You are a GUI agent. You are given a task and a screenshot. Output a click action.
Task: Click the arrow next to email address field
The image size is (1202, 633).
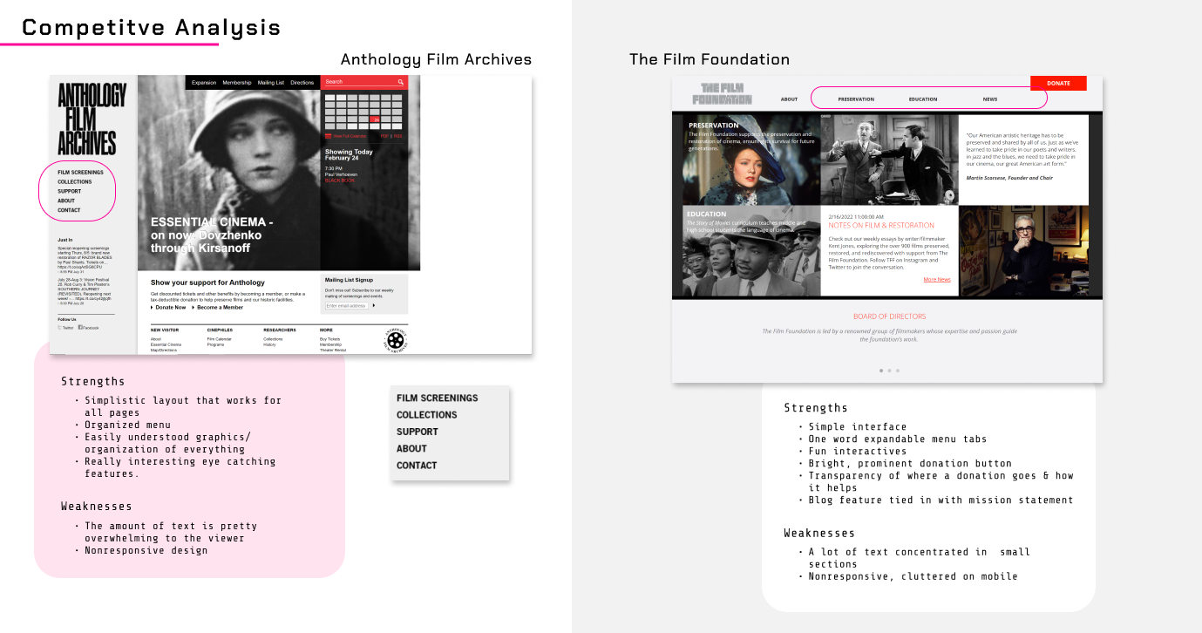pos(374,305)
